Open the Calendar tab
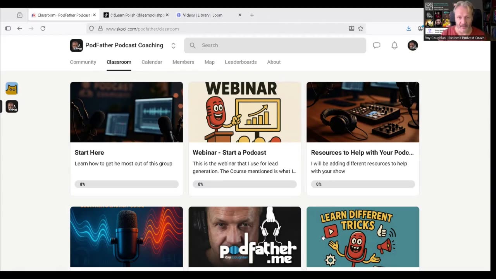Viewport: 496px width, 279px height. [152, 62]
